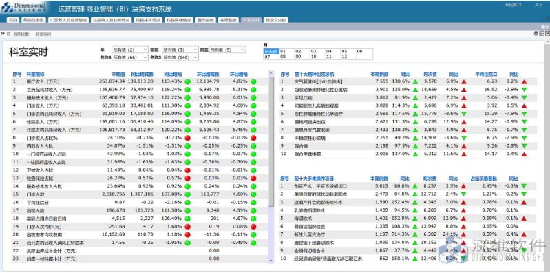
Task: Open the 门诊收入及业务情况 tab
Action: click(x=68, y=20)
